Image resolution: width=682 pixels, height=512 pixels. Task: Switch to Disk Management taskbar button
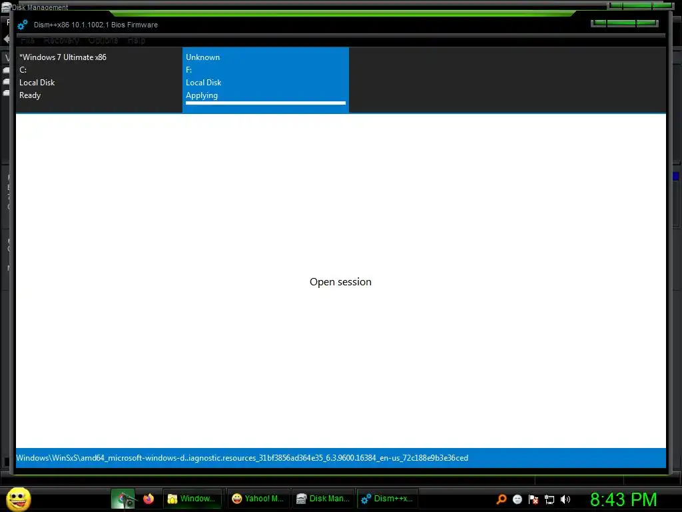(323, 499)
